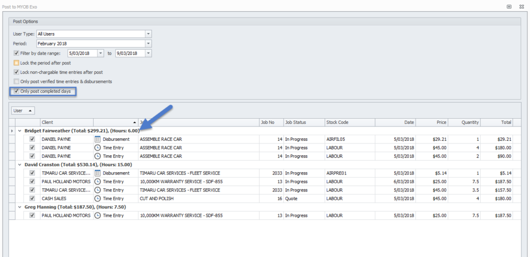Sort by the Date column header
530x257 pixels.
[x=395, y=123]
